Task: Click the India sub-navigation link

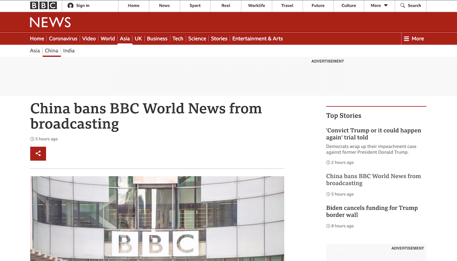Action: click(x=69, y=51)
